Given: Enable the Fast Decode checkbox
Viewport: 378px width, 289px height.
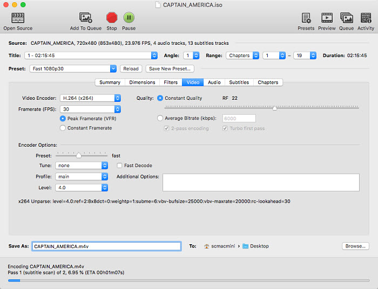Looking at the screenshot, I should [119, 166].
